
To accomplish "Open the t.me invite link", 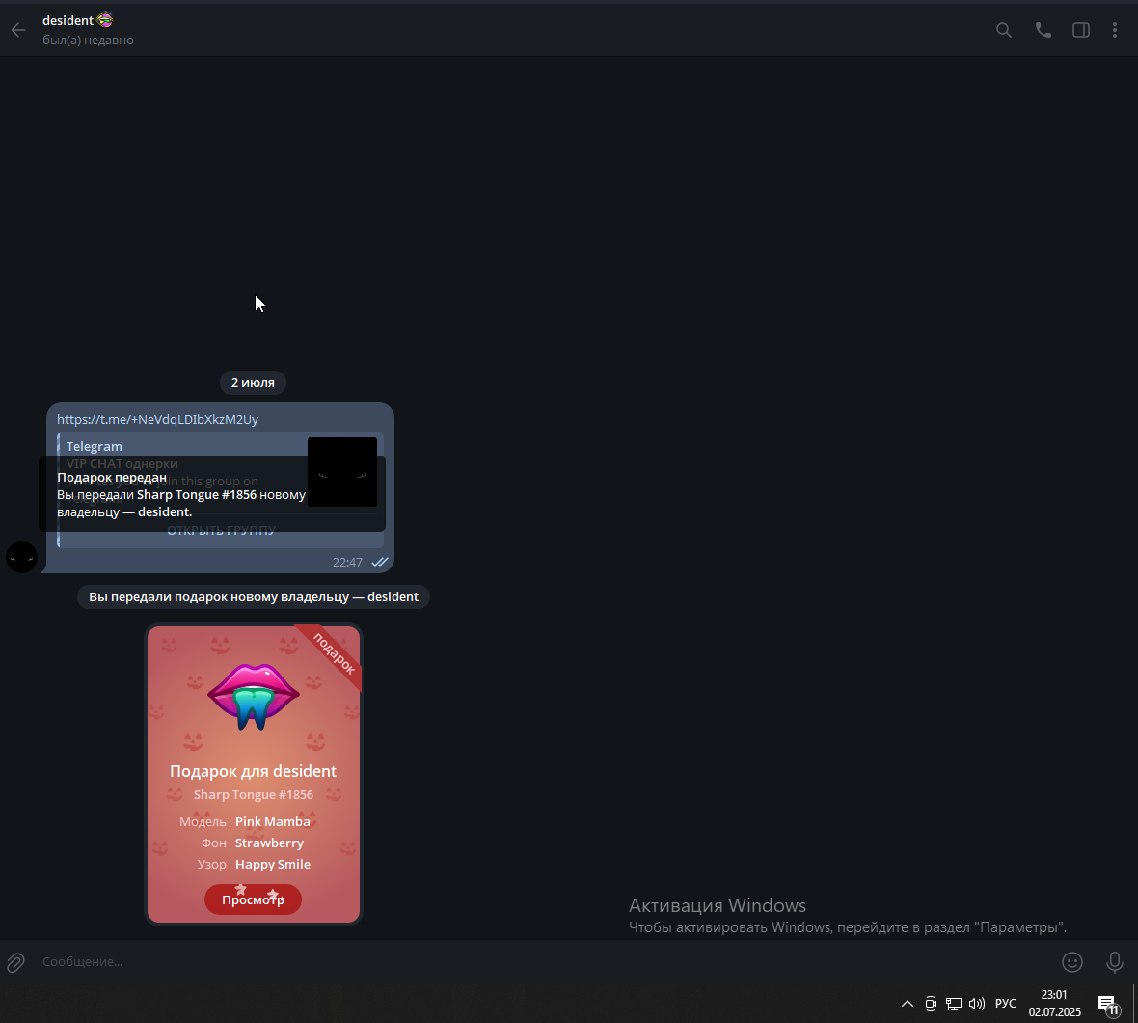I will coord(157,419).
